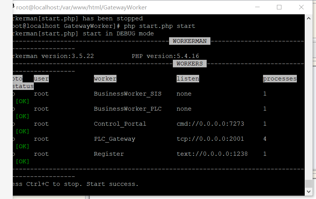Select the BusinessWorker_PLC worker name

click(x=128, y=109)
